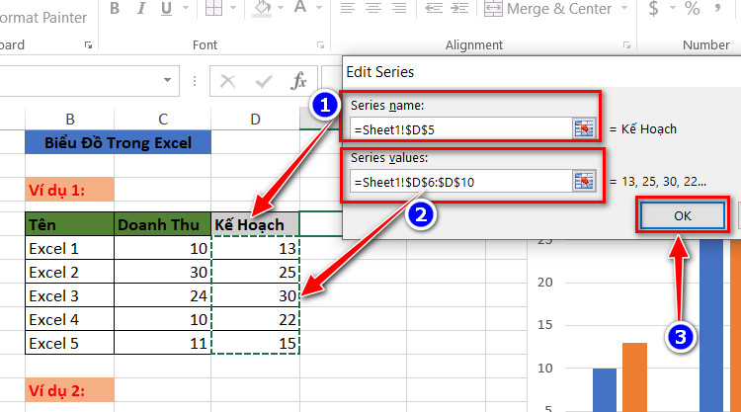The image size is (741, 412).
Task: Apply Comma Style format
Action: tap(718, 8)
